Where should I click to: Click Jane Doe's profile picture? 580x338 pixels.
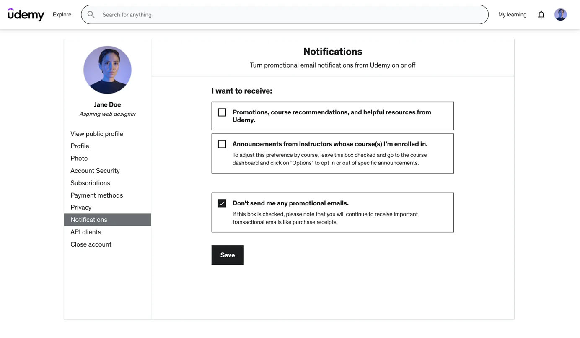[107, 70]
